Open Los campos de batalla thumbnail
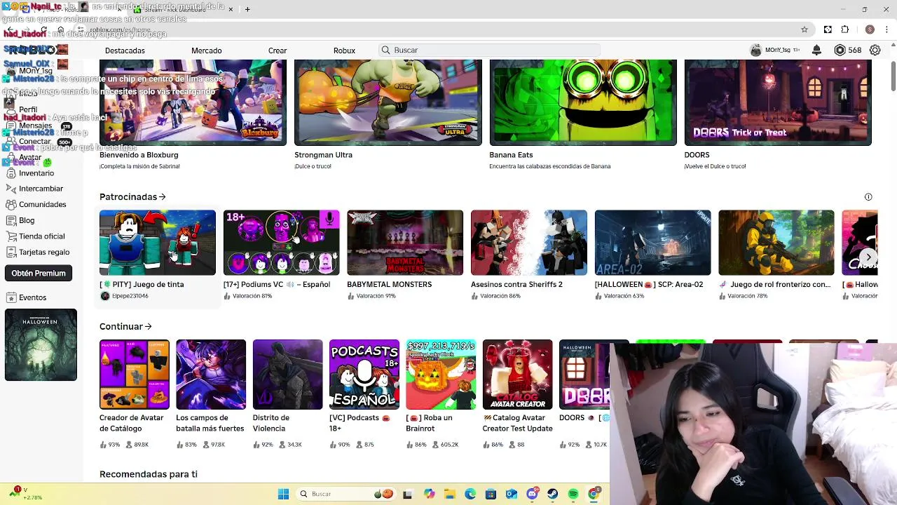Screen dimensions: 897x505 tap(211, 375)
